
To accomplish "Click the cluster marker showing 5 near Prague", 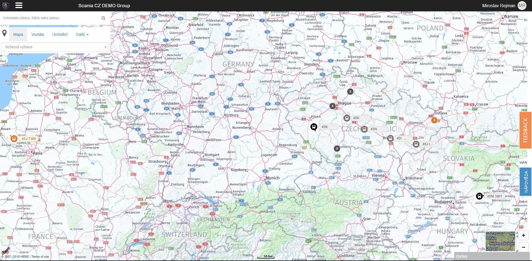I will pos(333,106).
